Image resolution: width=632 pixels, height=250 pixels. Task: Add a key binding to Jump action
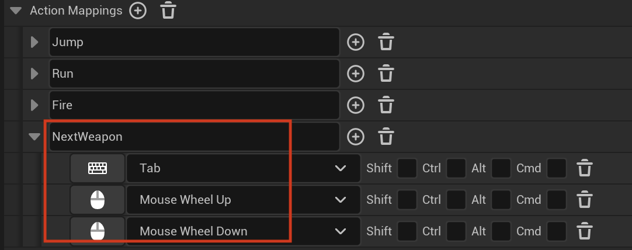356,42
